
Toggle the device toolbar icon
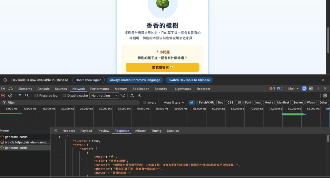point(10,89)
